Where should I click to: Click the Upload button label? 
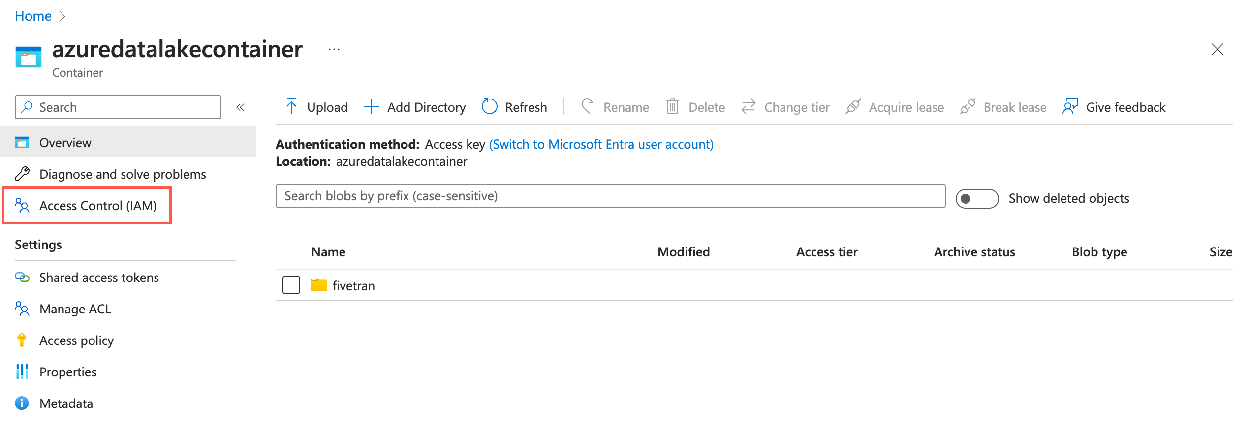327,107
